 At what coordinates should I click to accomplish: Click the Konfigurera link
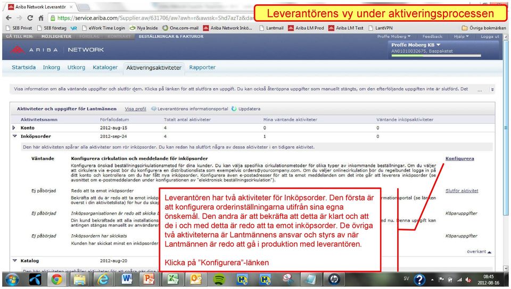[x=459, y=159]
